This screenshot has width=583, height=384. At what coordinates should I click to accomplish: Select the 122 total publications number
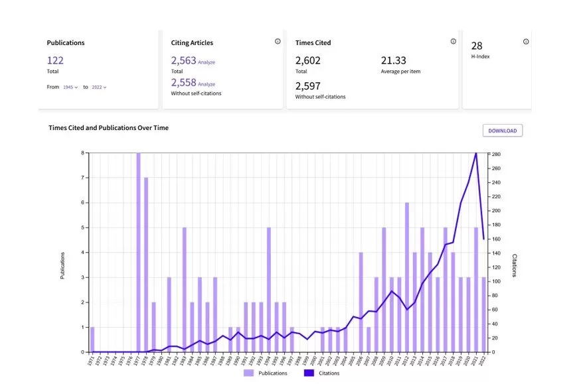pos(55,60)
